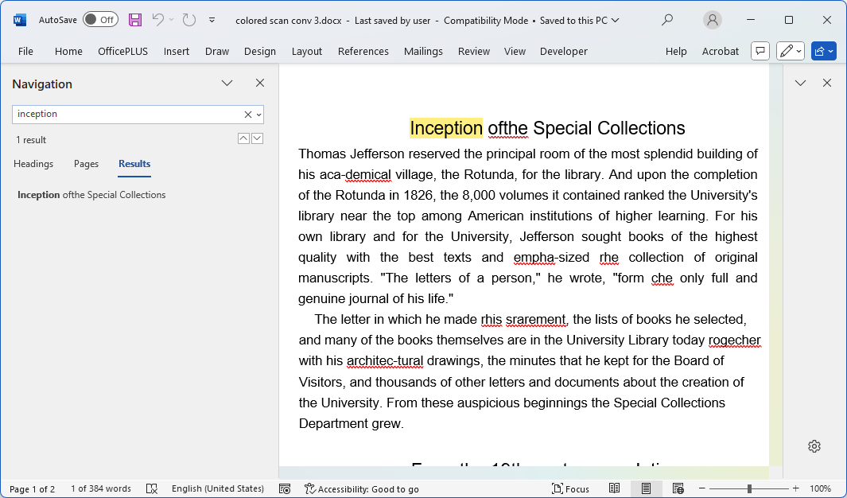Close the Navigation pane

click(x=260, y=84)
